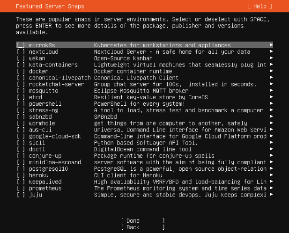The image size is (289, 233).
Task: Enable the etcd snap checkbox
Action: (21, 97)
